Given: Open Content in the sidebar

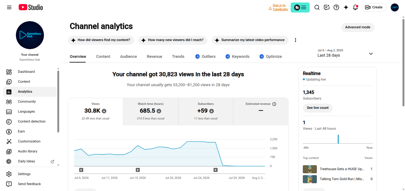Looking at the screenshot, I should (30, 82).
